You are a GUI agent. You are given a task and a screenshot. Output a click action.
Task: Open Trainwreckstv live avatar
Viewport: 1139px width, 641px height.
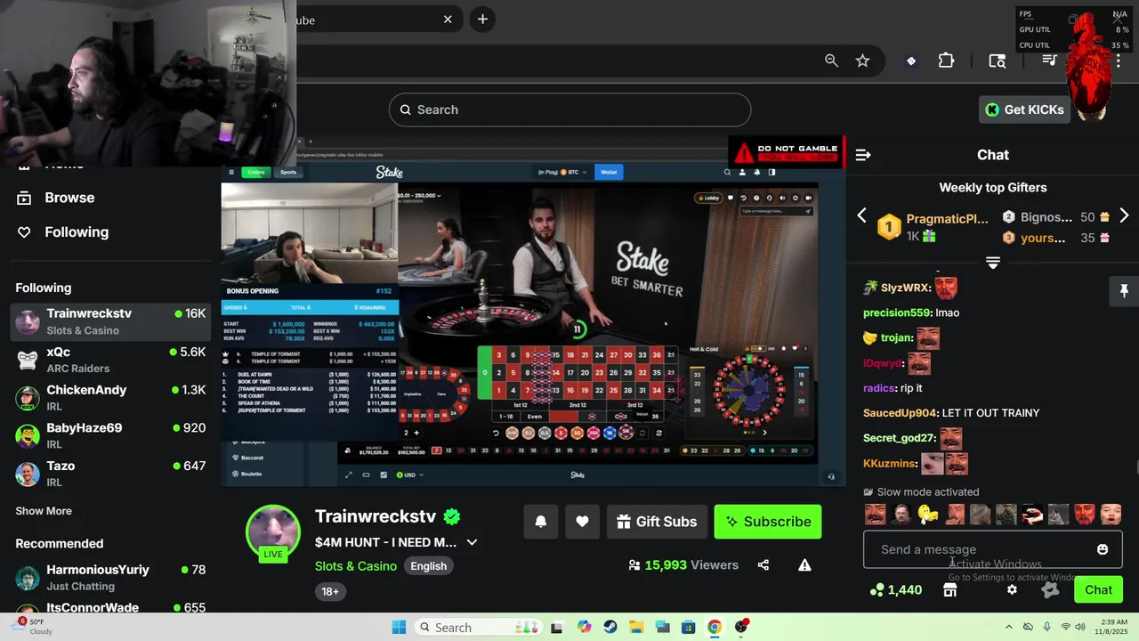click(x=273, y=532)
